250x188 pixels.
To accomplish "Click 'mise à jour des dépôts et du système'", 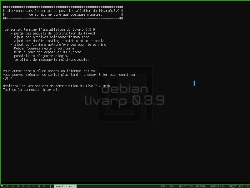I will [48, 52].
